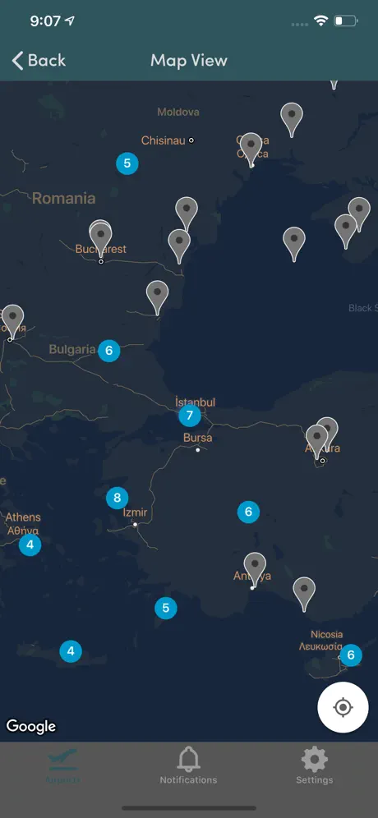The height and width of the screenshot is (818, 378).
Task: Tap the Wi-Fi status icon
Action: coord(320,21)
